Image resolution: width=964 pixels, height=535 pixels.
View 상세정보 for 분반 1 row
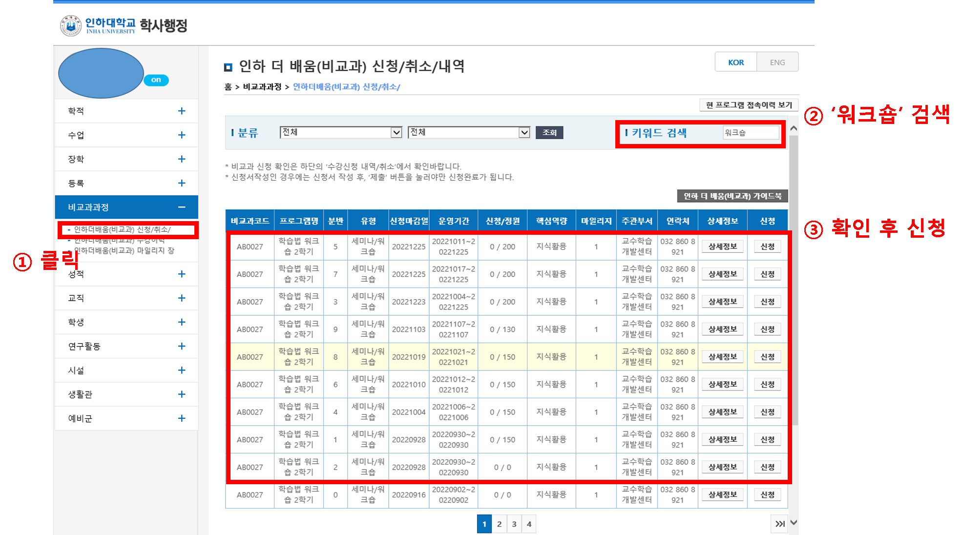(723, 440)
